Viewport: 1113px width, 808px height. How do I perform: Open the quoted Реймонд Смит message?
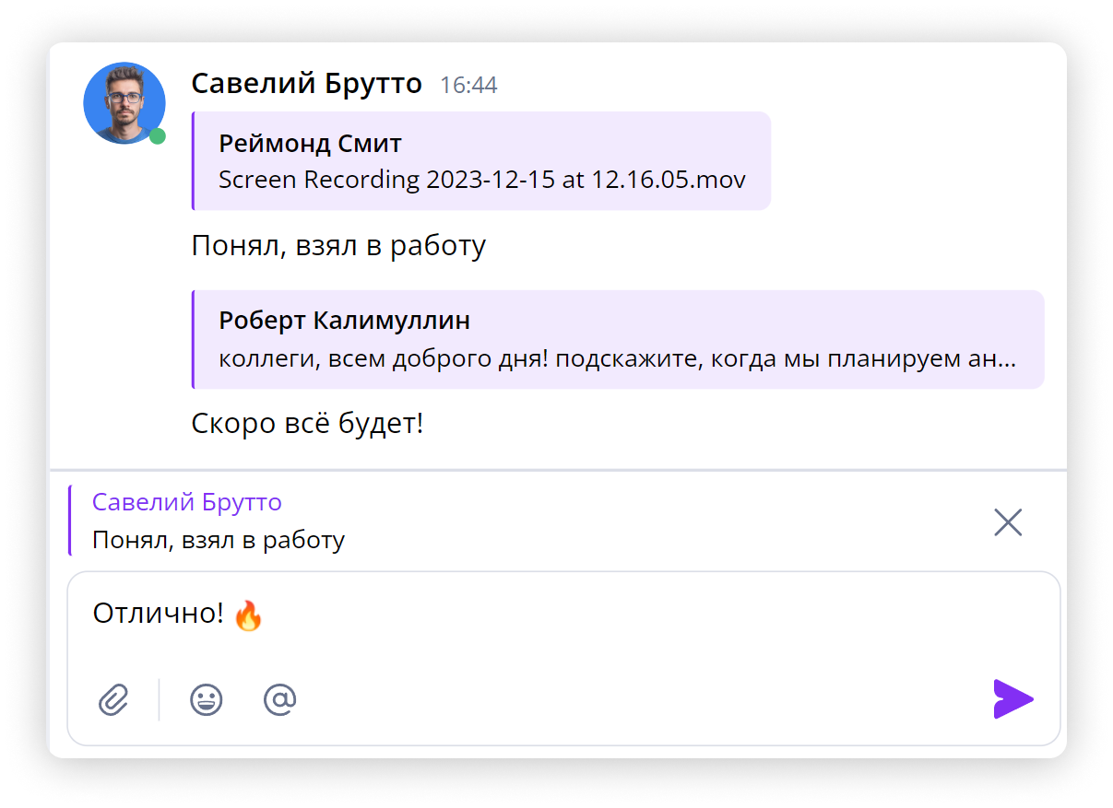[480, 161]
